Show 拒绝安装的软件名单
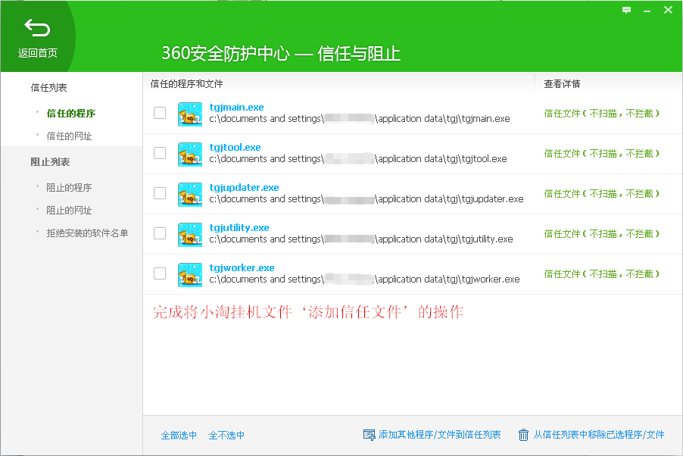 pyautogui.click(x=87, y=233)
